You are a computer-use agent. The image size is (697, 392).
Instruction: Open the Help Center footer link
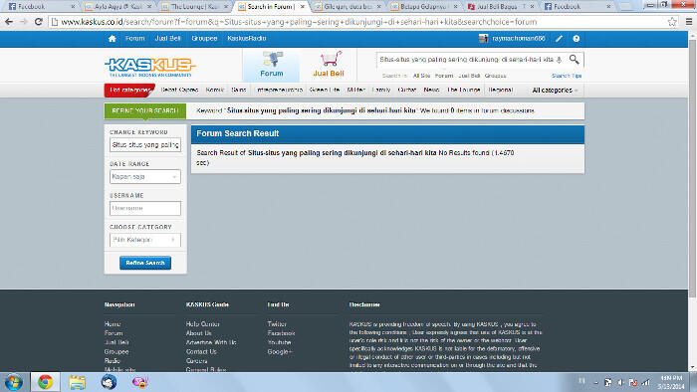click(202, 324)
